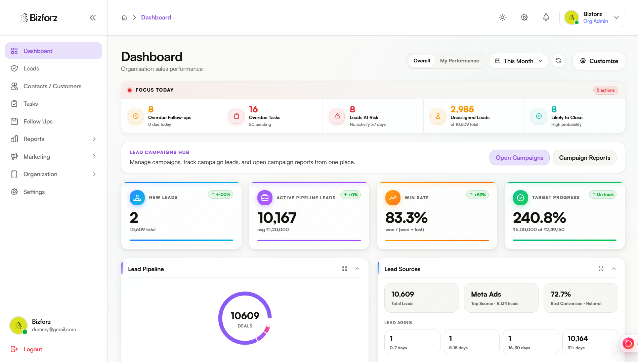Collapse the Lead Sources panel
Viewport: 638px width, 362px height.
[614, 269]
